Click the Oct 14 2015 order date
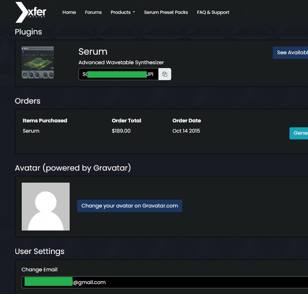Viewport: 308px width, 294px height. click(x=186, y=131)
